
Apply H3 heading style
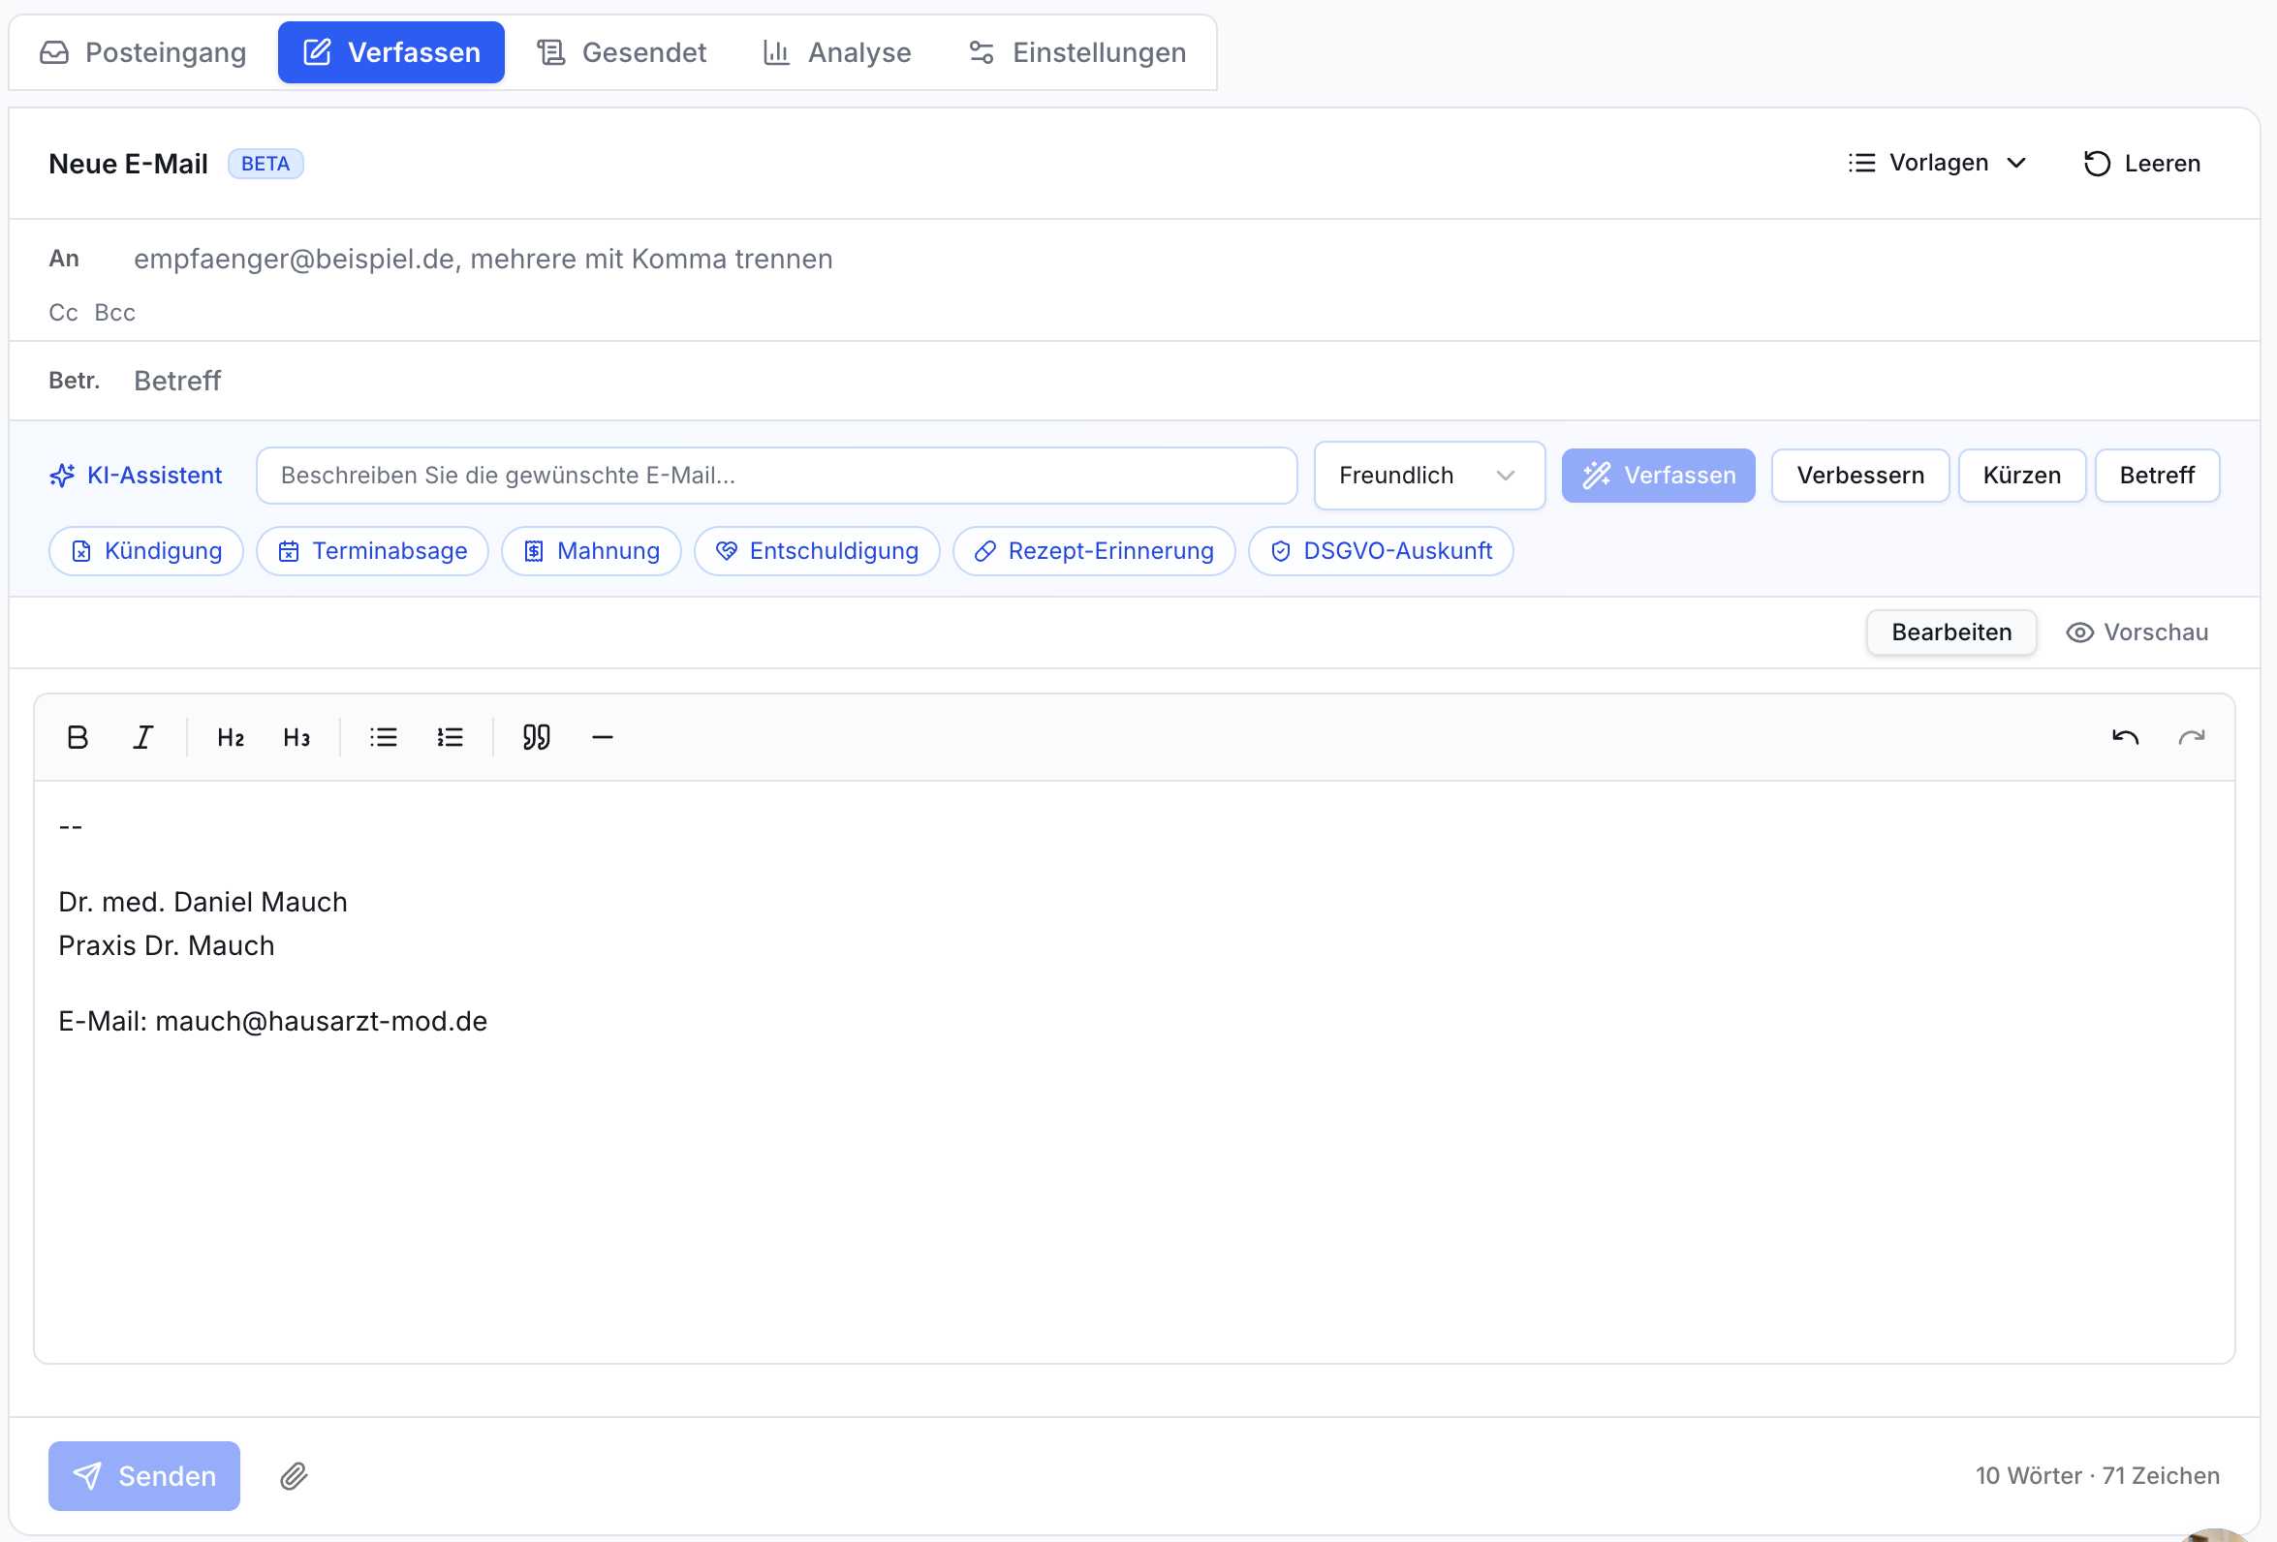point(296,737)
